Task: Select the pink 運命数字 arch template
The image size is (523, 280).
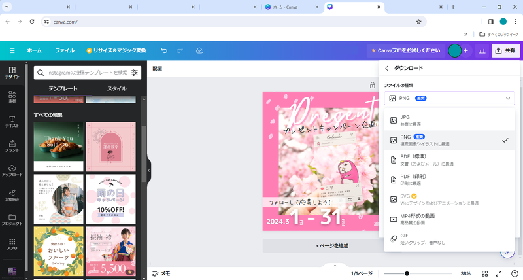Action: coord(110,147)
